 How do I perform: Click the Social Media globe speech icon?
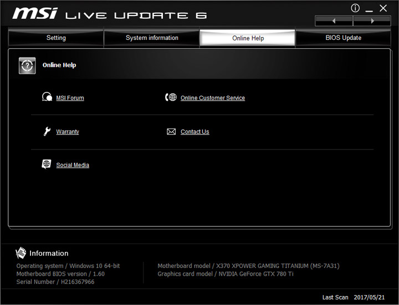click(x=47, y=164)
